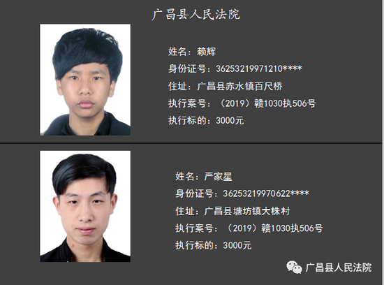Click the address 广昌县赤水镇百尺桥
This screenshot has width=384, height=285.
239,86
